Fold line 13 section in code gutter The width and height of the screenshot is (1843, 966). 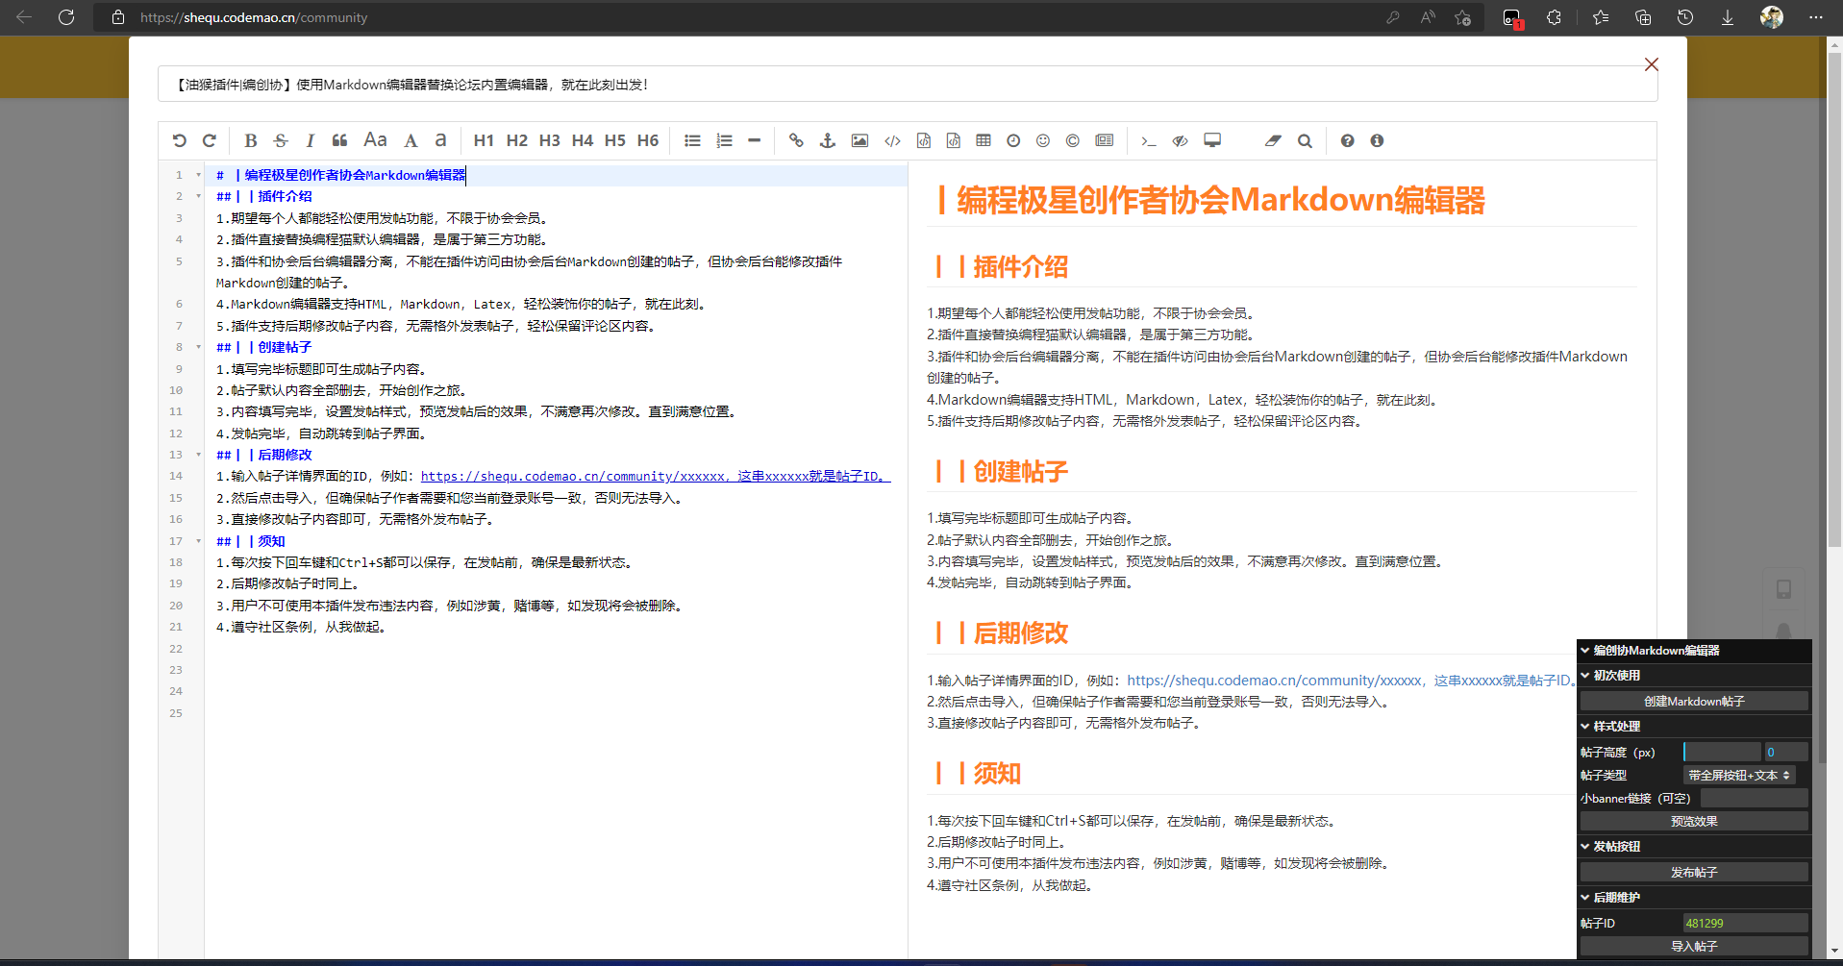(x=199, y=455)
